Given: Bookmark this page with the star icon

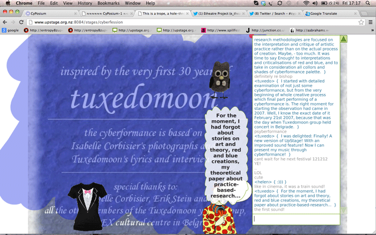Looking at the screenshot, I should click(361, 22).
